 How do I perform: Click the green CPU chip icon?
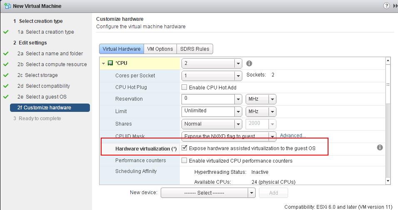click(x=110, y=63)
